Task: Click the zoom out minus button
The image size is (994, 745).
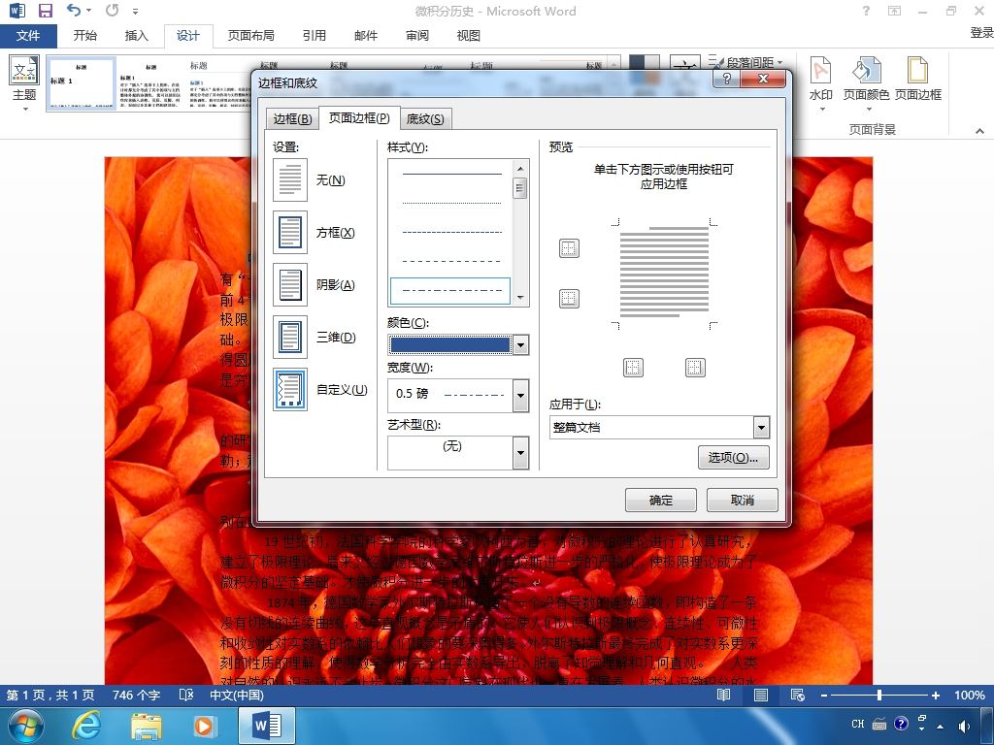Action: (823, 695)
